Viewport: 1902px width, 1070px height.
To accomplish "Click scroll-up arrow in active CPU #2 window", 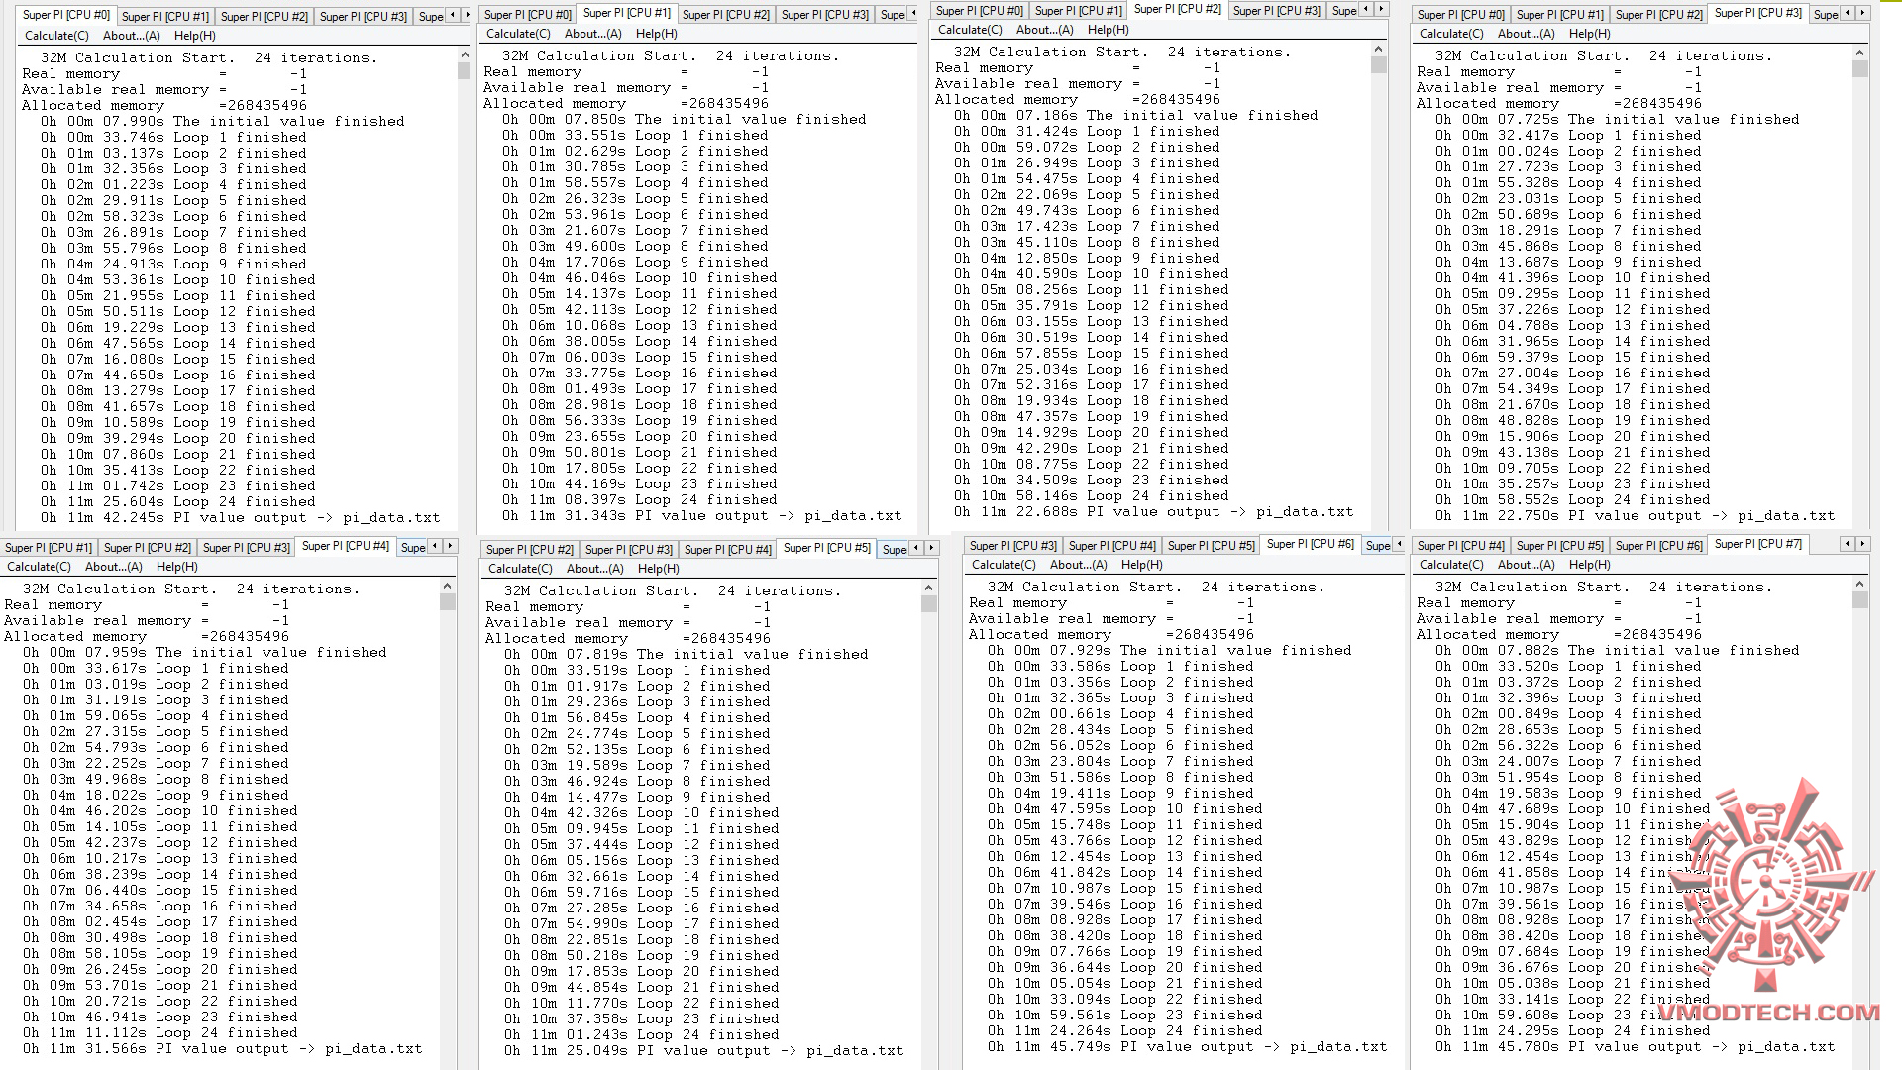I will pos(1378,49).
